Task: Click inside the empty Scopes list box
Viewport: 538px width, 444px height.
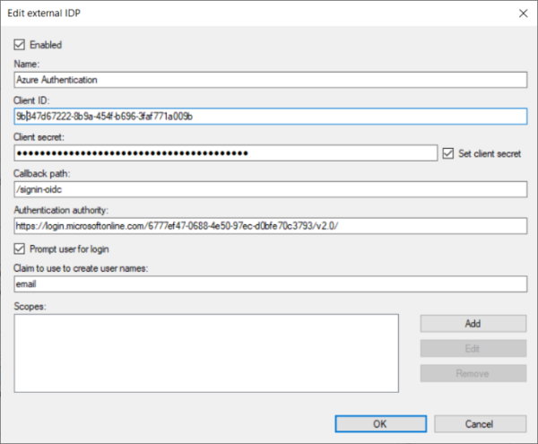Action: coord(206,353)
